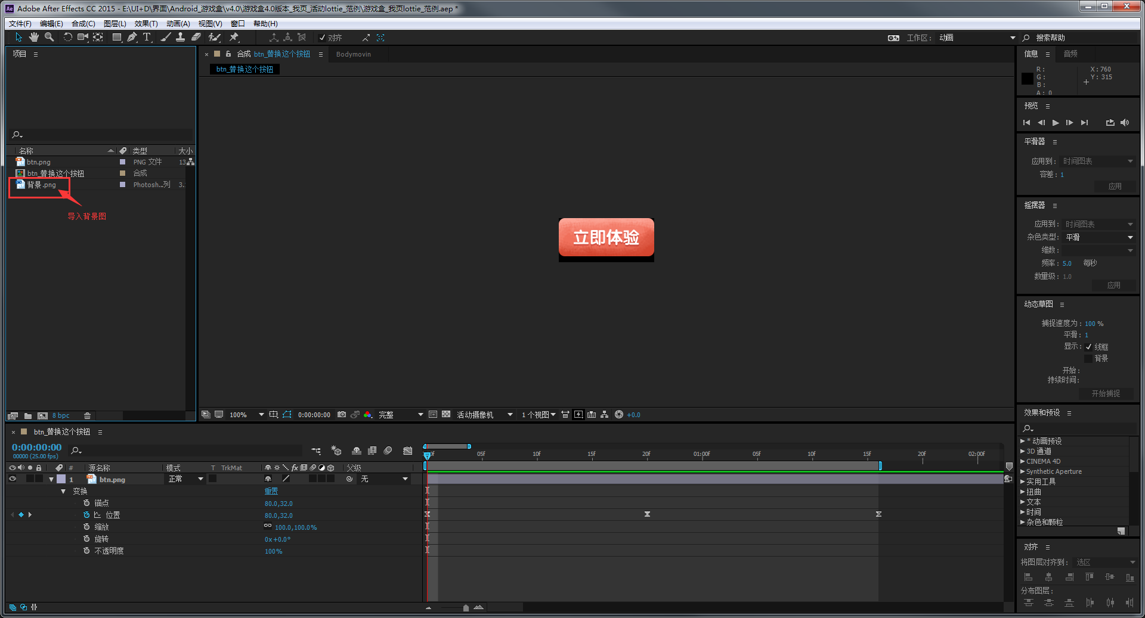The height and width of the screenshot is (618, 1145).
Task: Toggle stopwatch for 位置 property
Action: click(x=87, y=515)
